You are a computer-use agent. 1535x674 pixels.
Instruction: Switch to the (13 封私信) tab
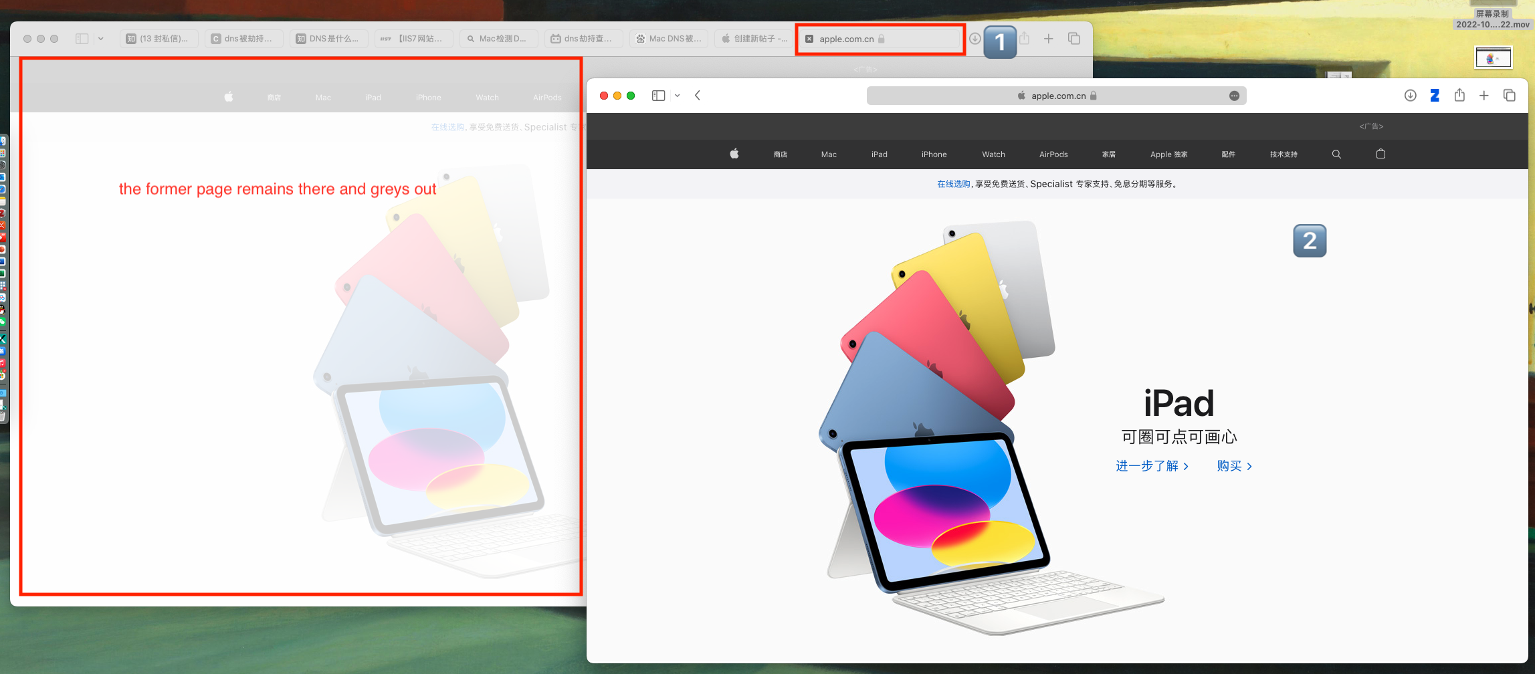pyautogui.click(x=159, y=39)
